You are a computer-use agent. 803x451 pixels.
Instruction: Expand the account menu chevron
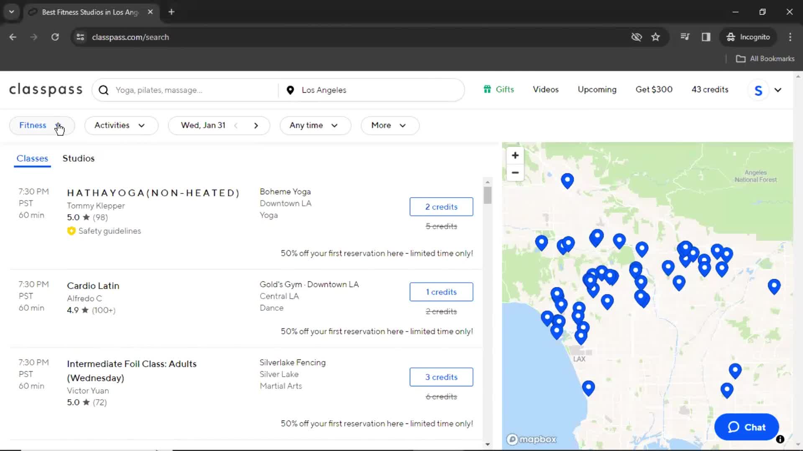tap(778, 90)
